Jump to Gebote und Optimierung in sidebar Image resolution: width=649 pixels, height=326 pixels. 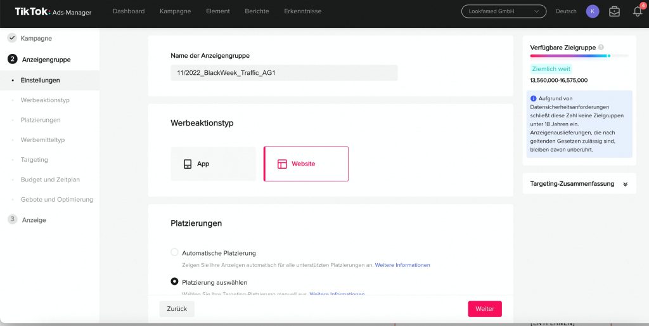point(56,200)
